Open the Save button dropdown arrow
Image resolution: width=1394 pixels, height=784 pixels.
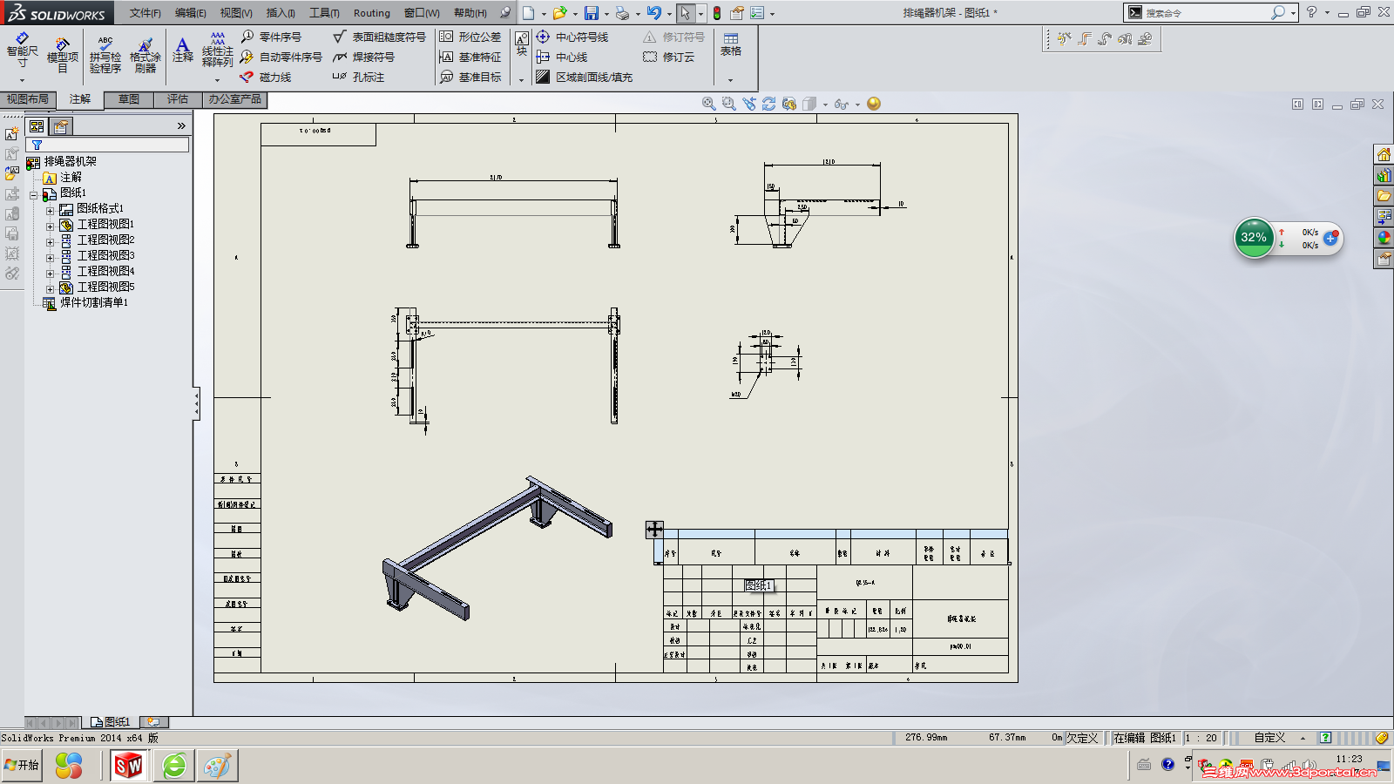click(x=606, y=14)
